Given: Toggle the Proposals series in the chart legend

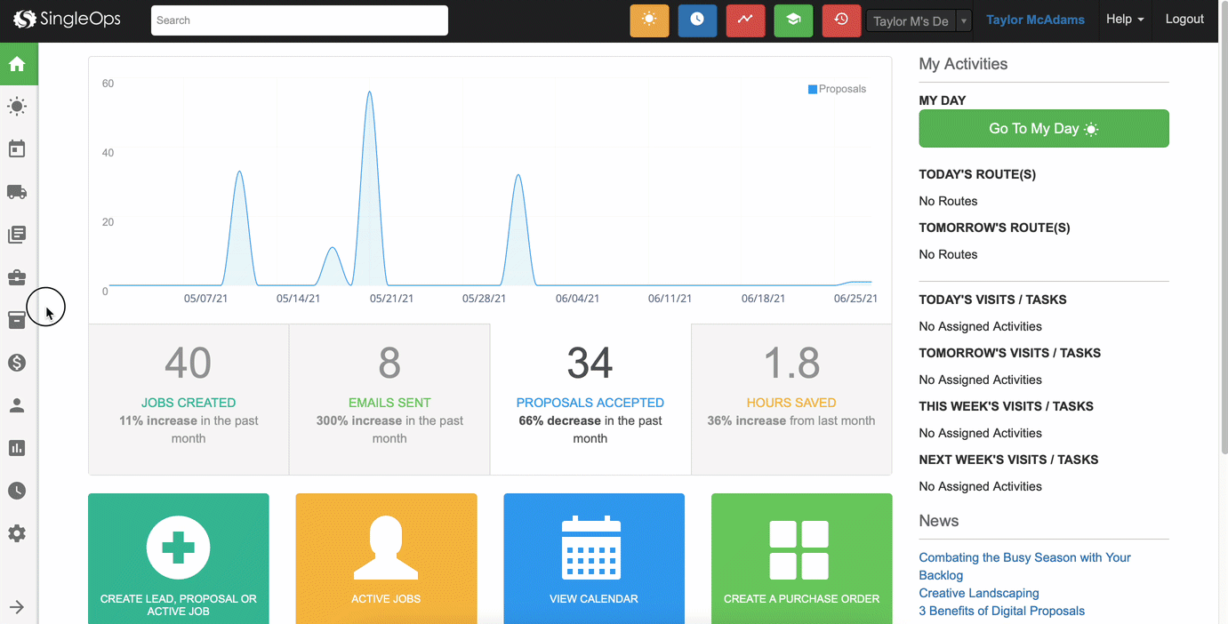Looking at the screenshot, I should click(x=836, y=89).
